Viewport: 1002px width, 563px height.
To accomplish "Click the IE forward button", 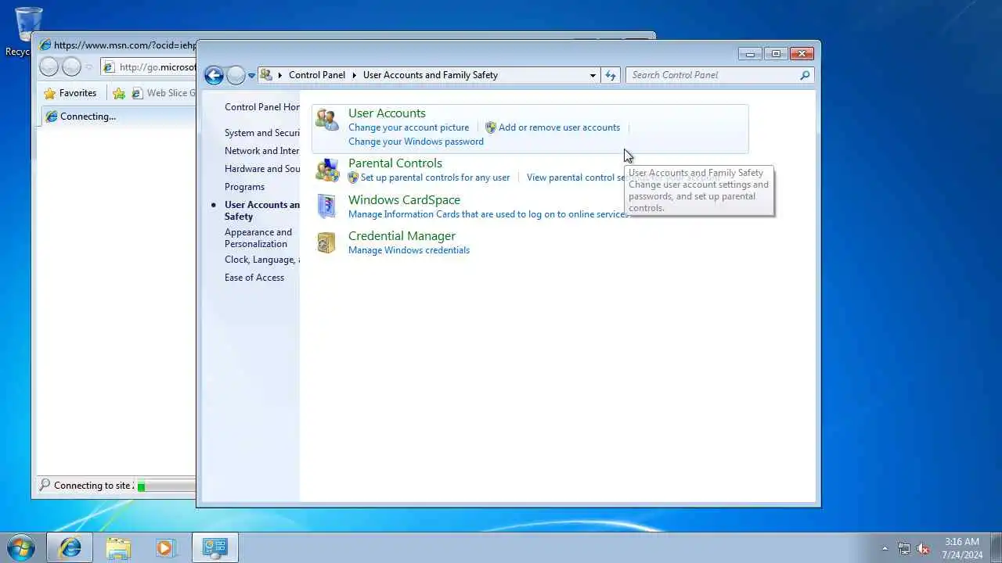I will [x=71, y=67].
